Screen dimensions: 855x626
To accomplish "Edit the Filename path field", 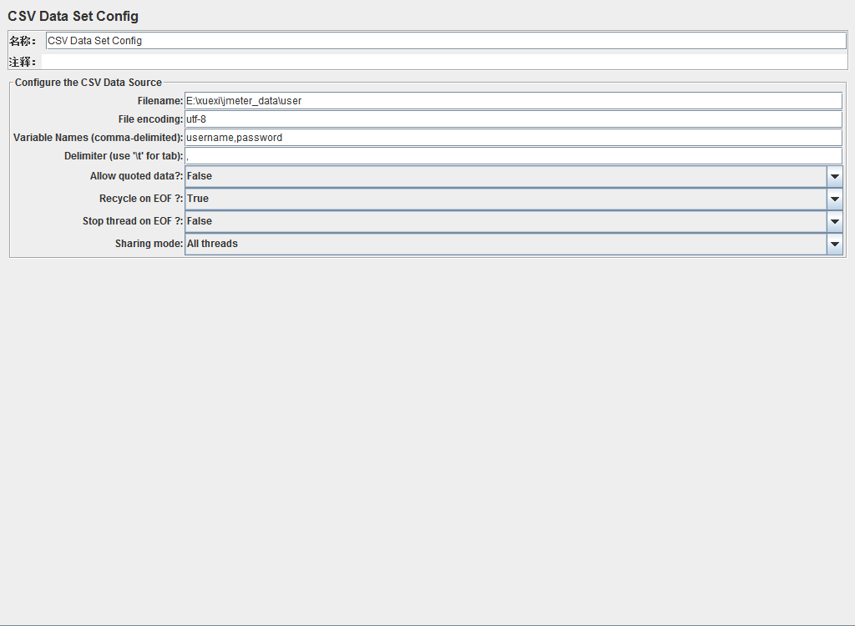I will [514, 101].
